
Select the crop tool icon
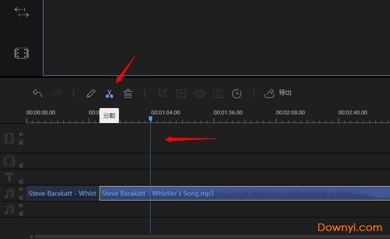(162, 93)
